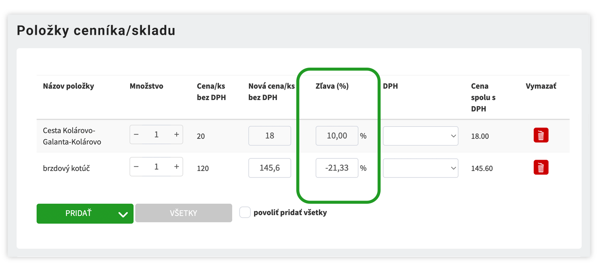Delete the brzdový kotúč row via trash icon

point(541,167)
